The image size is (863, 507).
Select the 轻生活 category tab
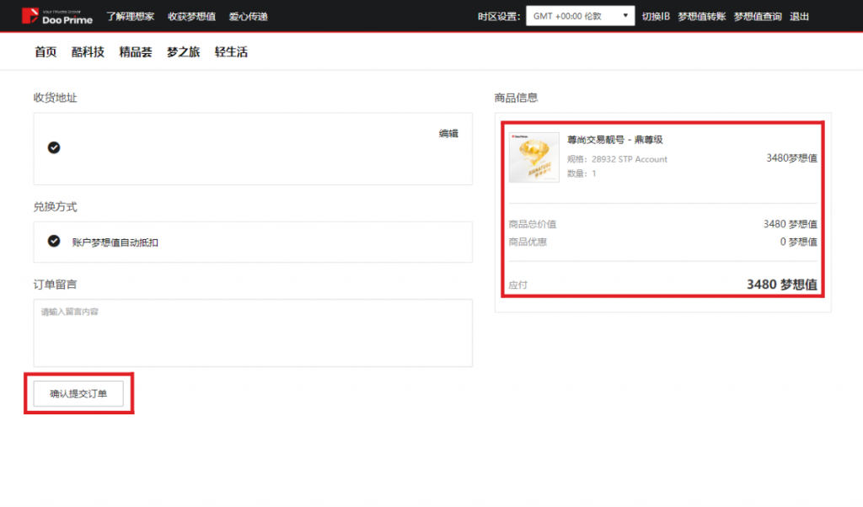point(231,52)
